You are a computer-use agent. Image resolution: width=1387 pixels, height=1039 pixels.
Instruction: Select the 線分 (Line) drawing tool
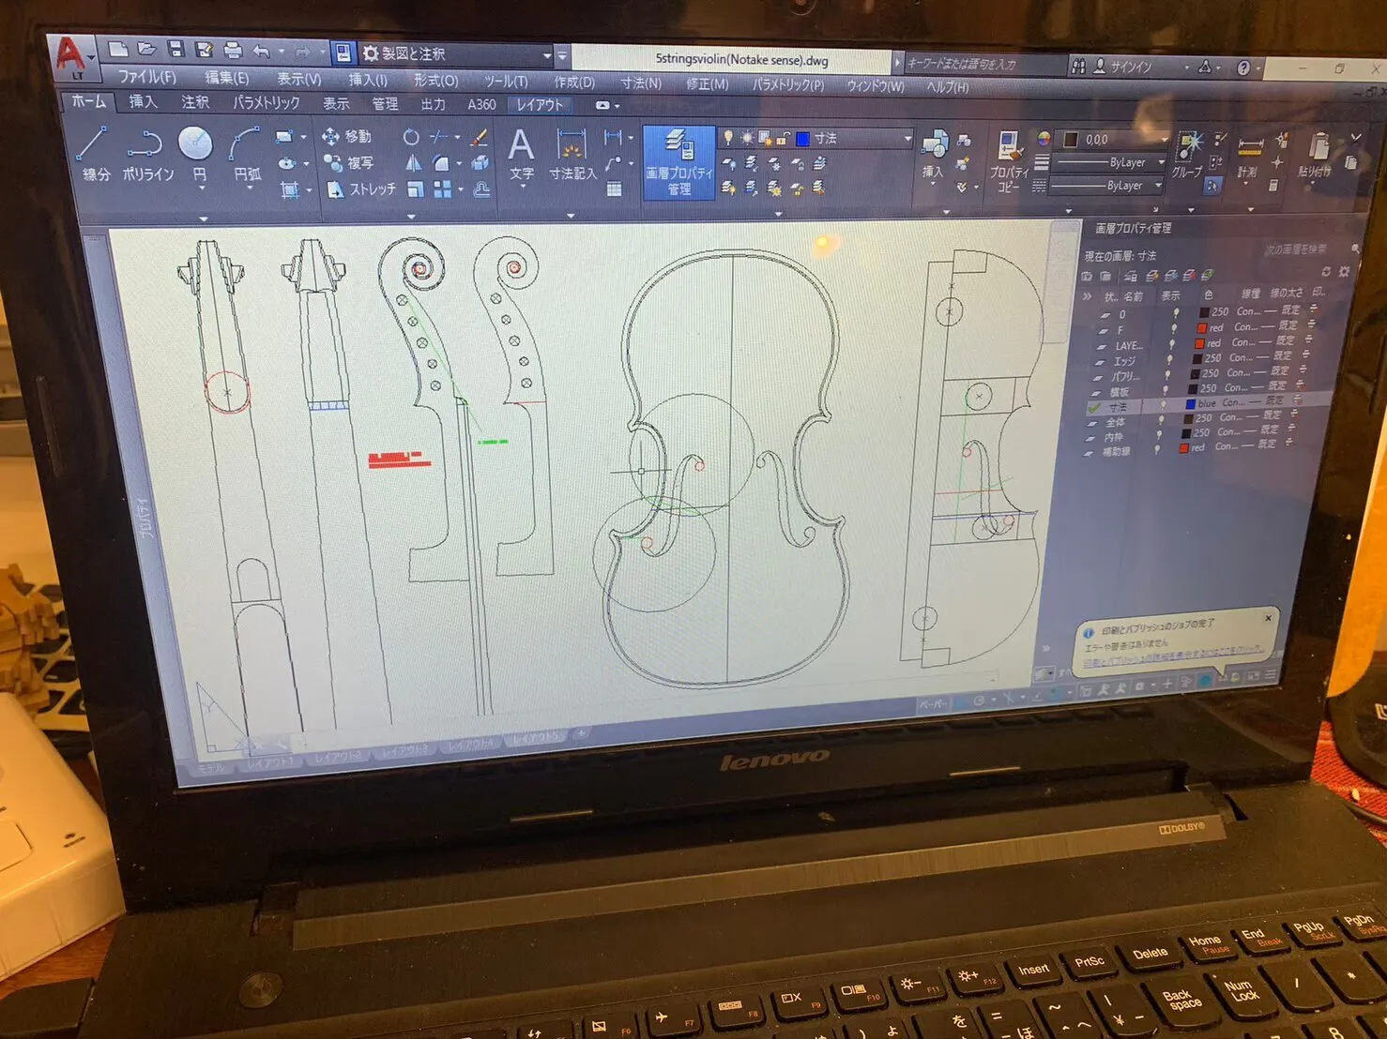tap(92, 150)
